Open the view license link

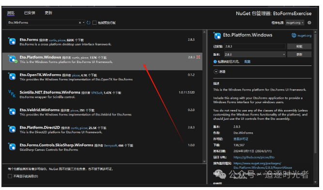point(241,139)
